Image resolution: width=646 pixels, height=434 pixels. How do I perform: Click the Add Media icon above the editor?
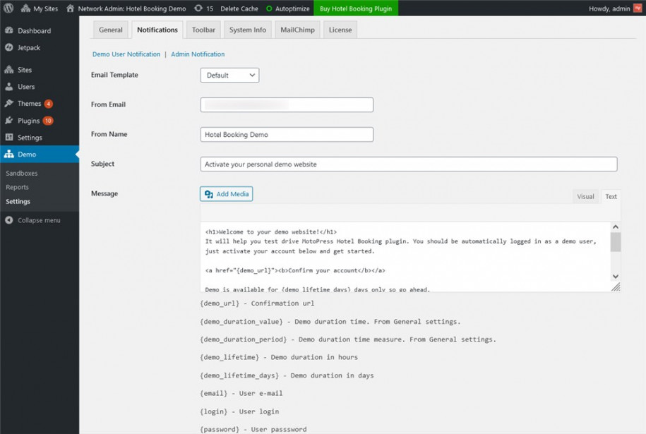click(210, 193)
